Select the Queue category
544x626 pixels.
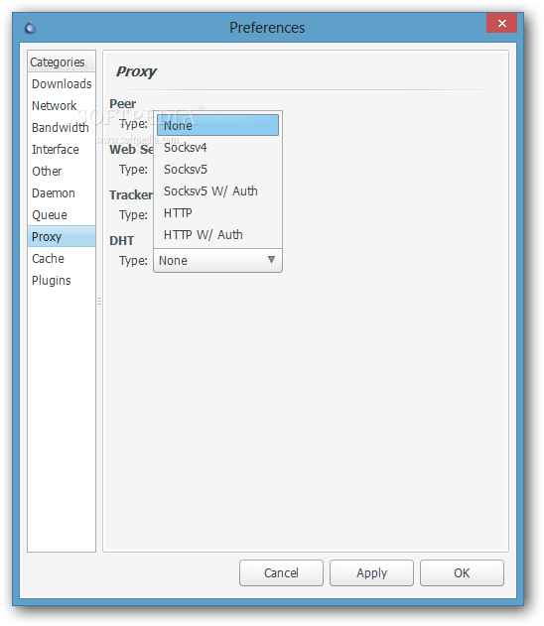[62, 215]
